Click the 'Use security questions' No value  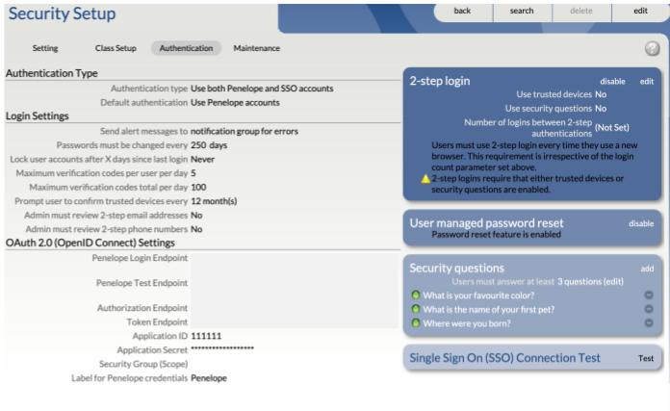pos(601,109)
